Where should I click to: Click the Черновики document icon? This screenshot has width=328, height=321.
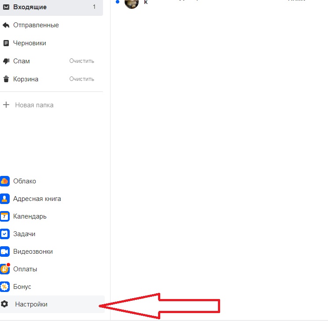tap(6, 43)
